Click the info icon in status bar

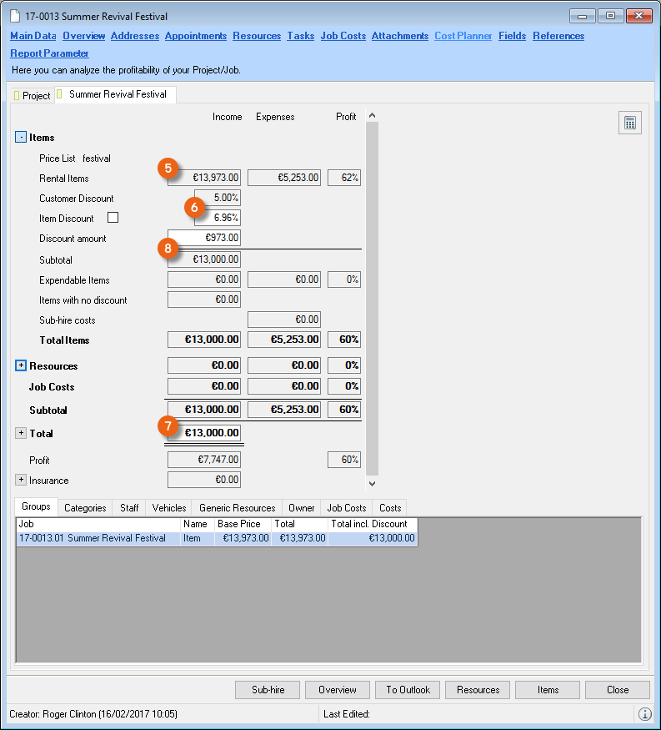644,714
